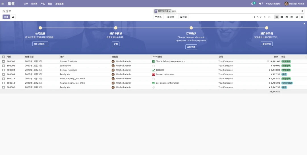
Task: Click the search magnifier icon
Action: (302, 11)
